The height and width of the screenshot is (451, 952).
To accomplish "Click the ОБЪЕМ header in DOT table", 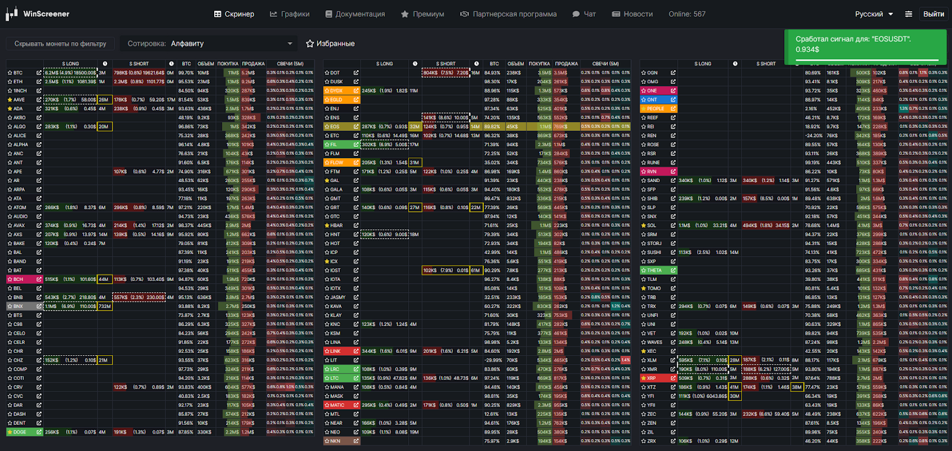I will pyautogui.click(x=515, y=64).
